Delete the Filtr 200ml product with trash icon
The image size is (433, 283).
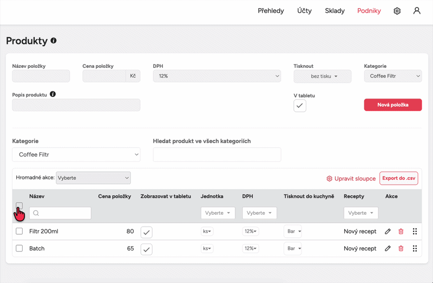click(x=401, y=231)
